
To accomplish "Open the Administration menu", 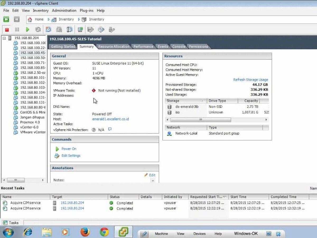I will tap(64, 11).
